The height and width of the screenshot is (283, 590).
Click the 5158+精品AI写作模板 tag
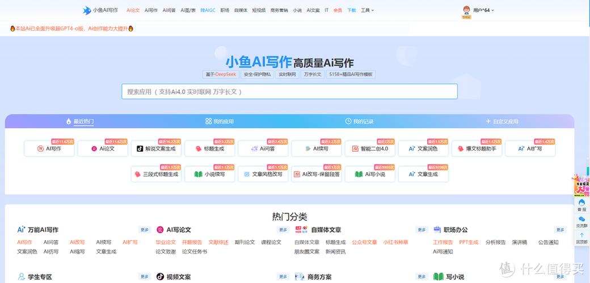(x=351, y=74)
